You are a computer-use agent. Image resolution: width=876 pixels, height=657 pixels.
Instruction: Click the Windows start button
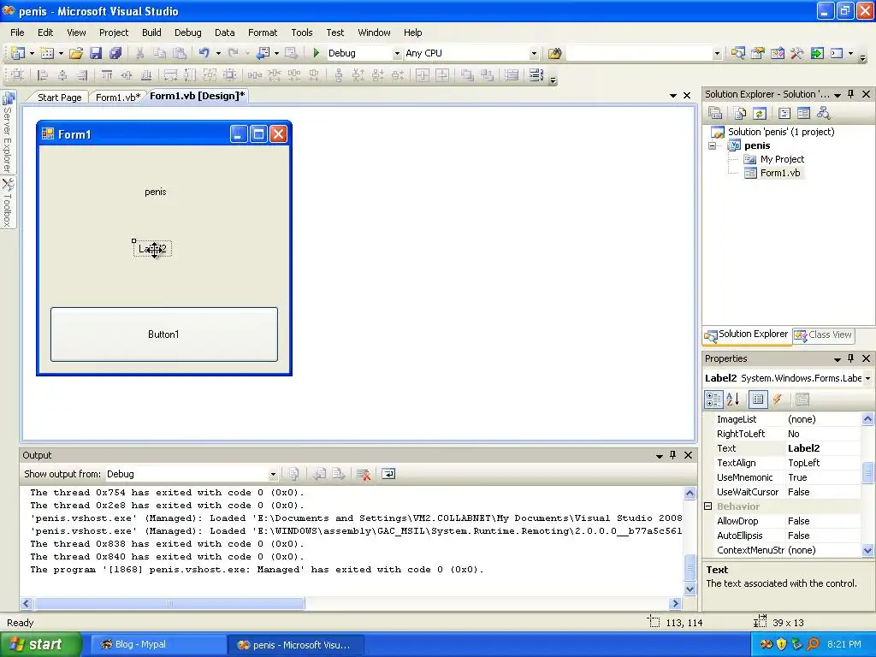[40, 644]
